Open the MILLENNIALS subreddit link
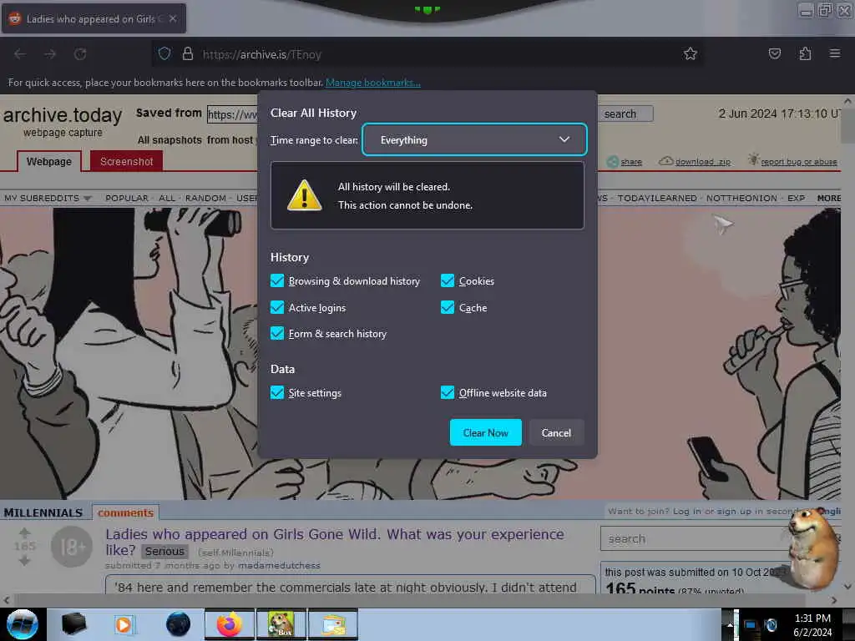This screenshot has width=855, height=641. (43, 512)
